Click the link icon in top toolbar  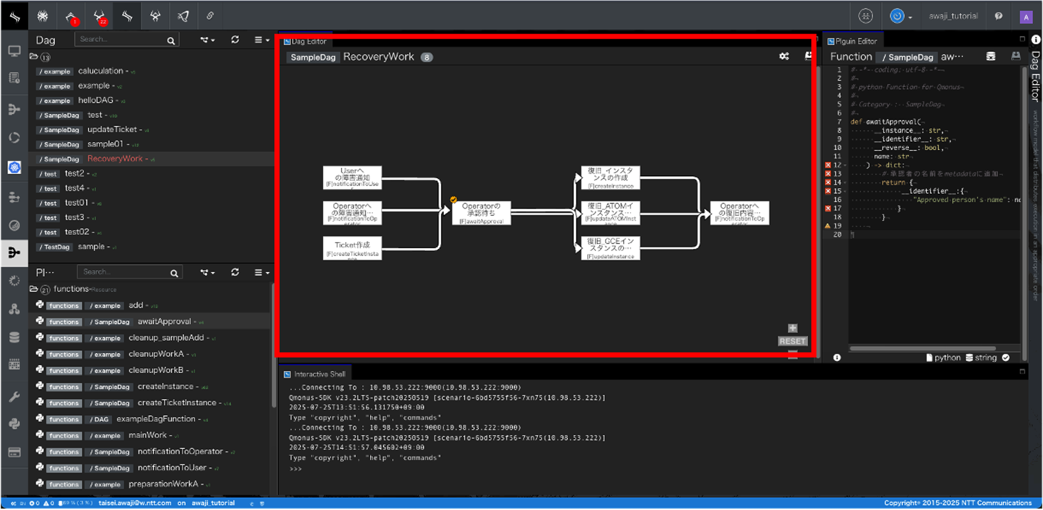pos(210,16)
